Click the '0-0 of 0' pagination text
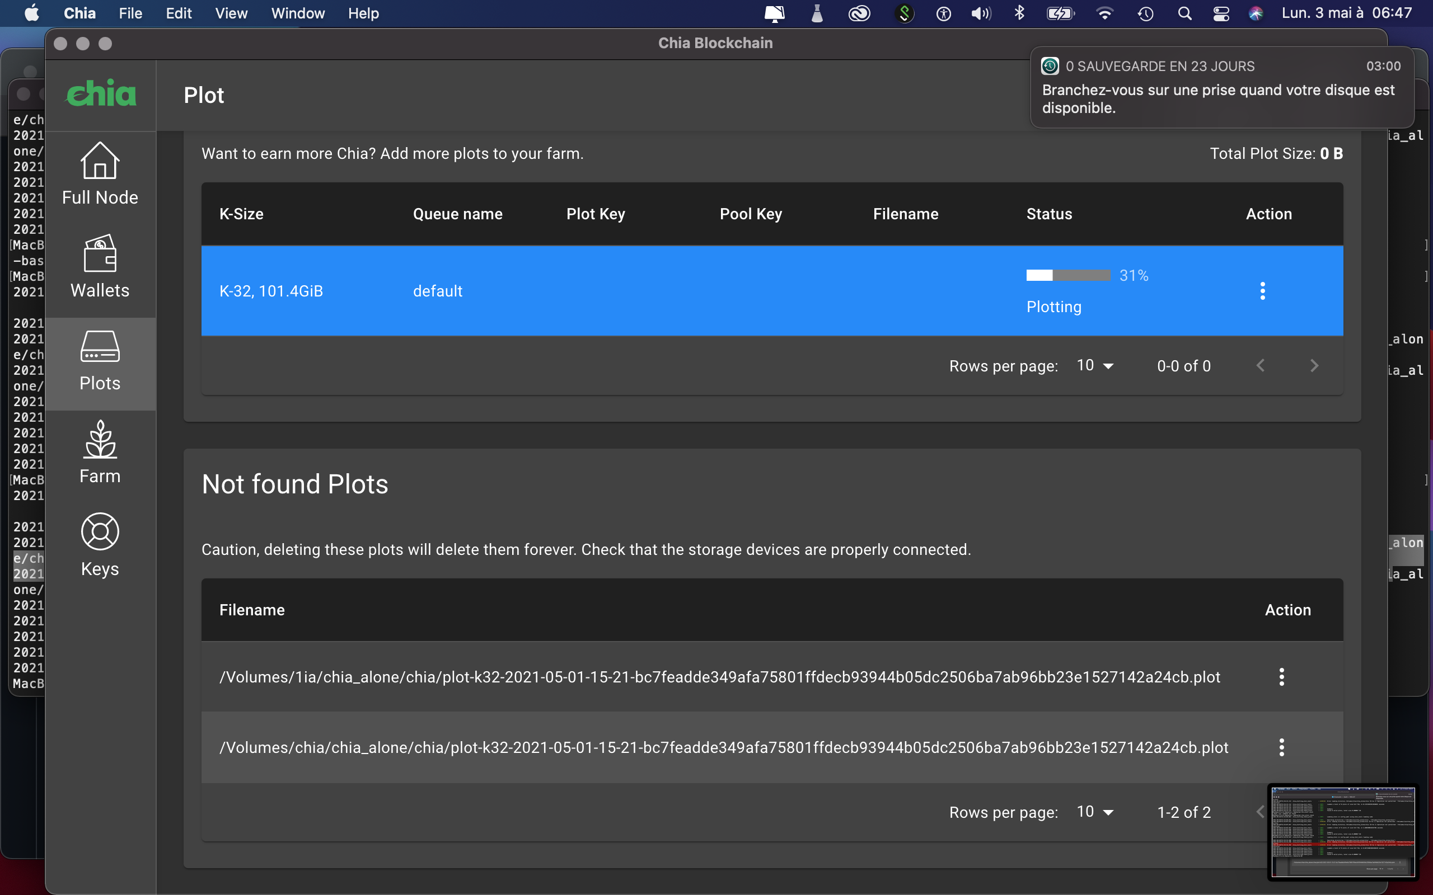 [x=1184, y=366]
